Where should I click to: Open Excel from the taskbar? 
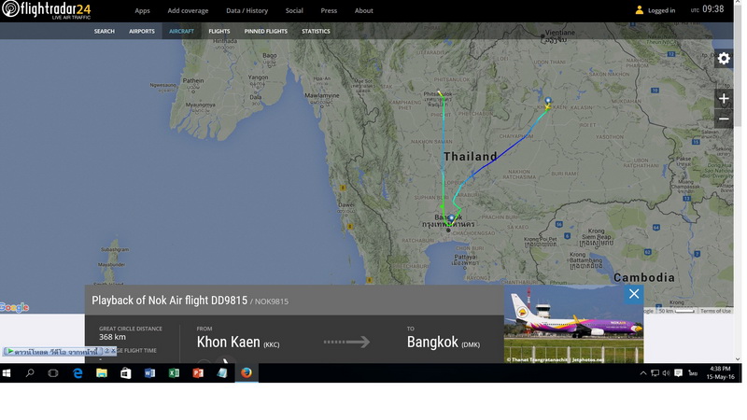tap(174, 372)
